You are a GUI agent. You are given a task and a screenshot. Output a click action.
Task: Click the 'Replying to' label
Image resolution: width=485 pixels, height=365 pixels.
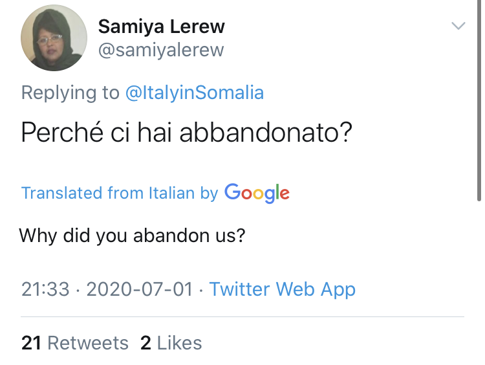(70, 93)
